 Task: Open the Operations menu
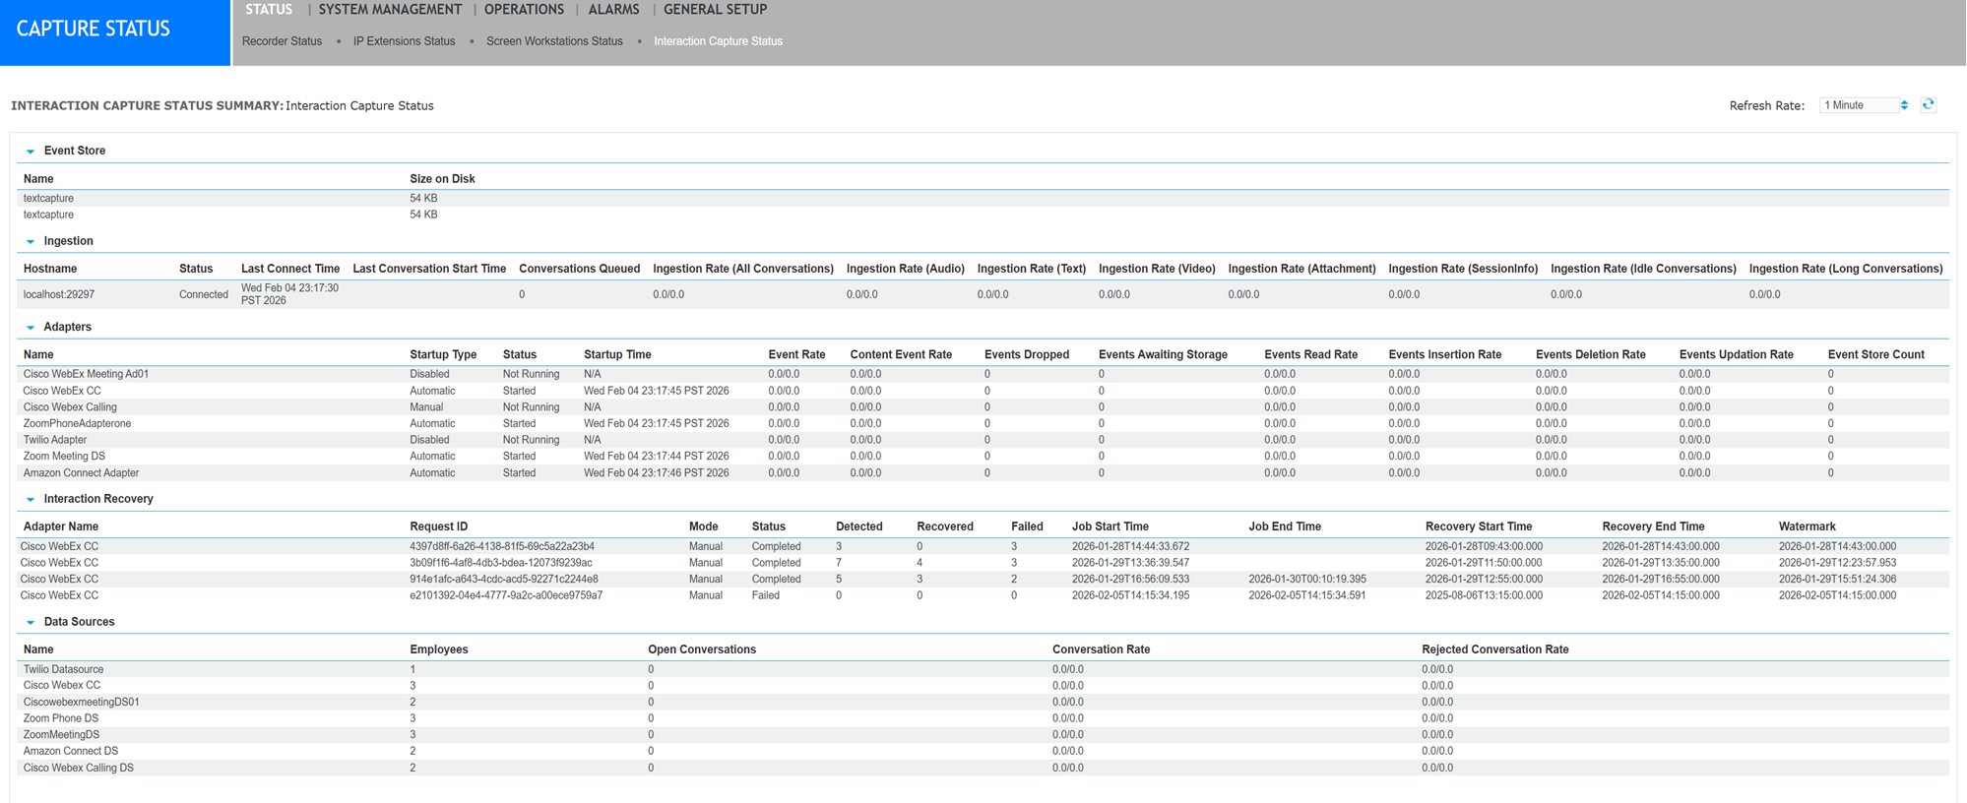[x=524, y=10]
